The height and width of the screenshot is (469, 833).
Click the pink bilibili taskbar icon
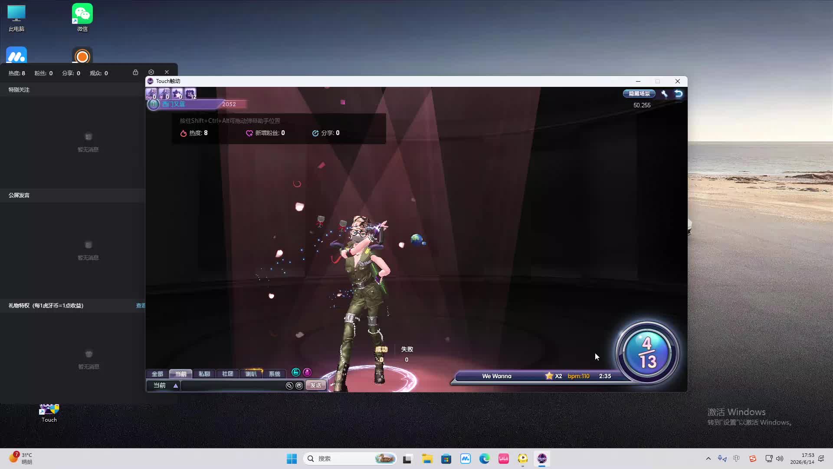(504, 459)
